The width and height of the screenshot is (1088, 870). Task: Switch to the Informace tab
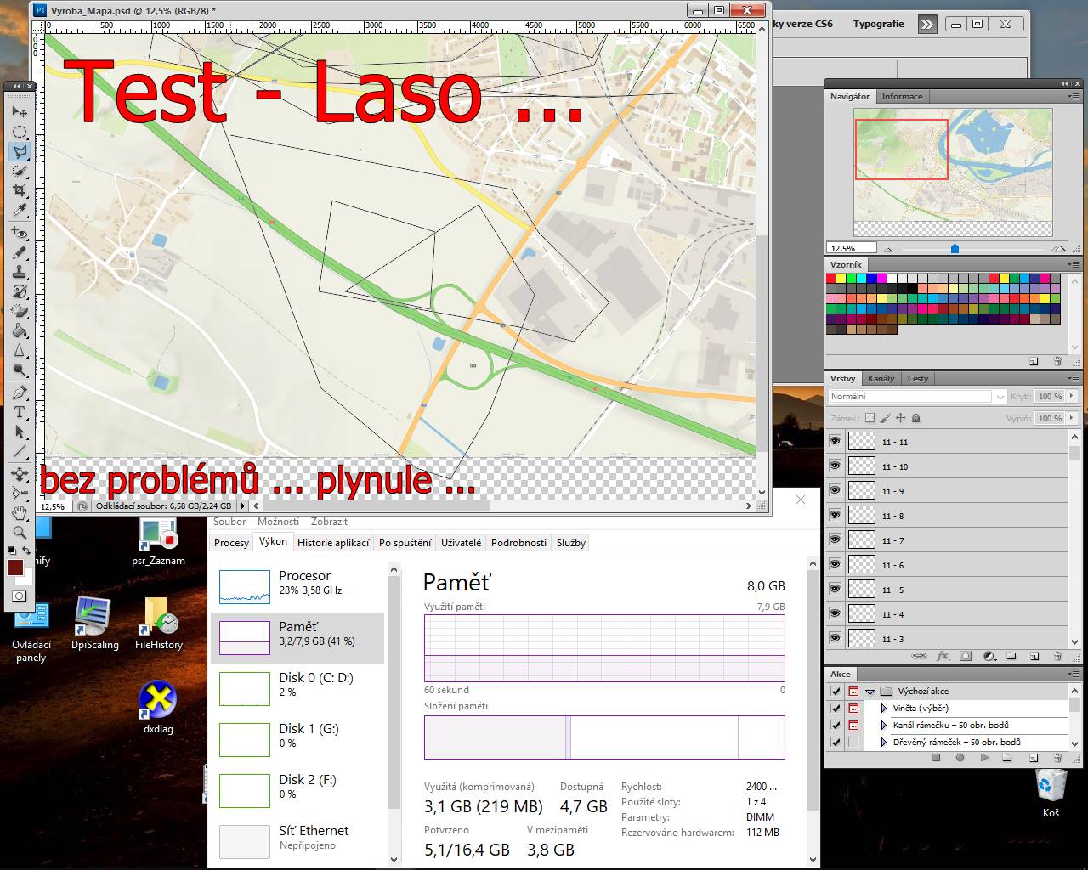pos(902,97)
